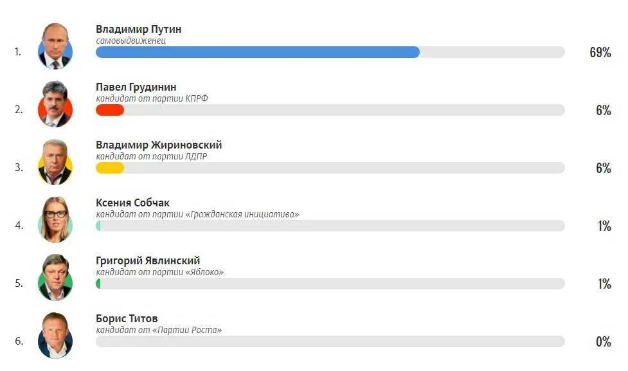Click Vladimir Putin's portrait photo

(x=55, y=46)
